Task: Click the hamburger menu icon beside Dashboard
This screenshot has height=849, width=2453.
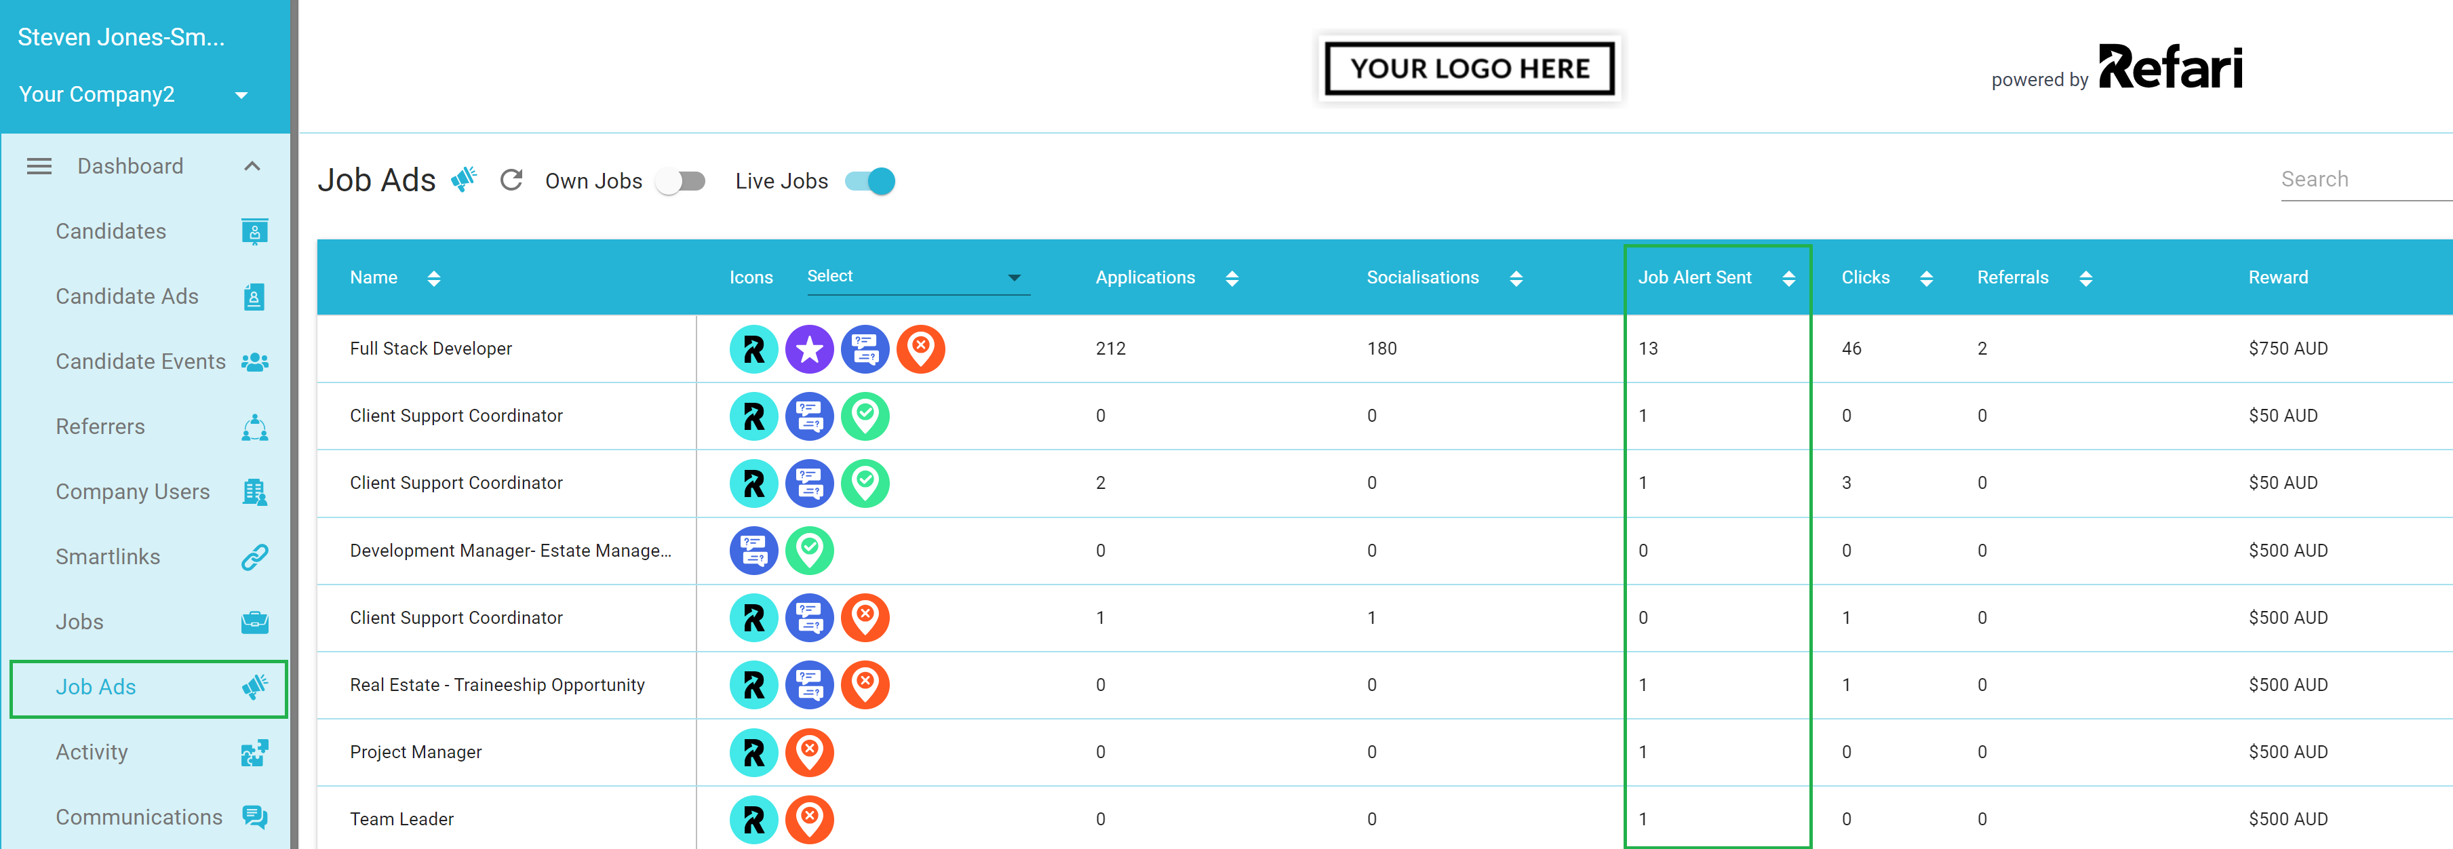Action: point(39,167)
